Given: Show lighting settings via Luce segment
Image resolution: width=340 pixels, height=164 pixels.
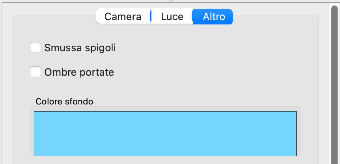Looking at the screenshot, I should (x=172, y=17).
